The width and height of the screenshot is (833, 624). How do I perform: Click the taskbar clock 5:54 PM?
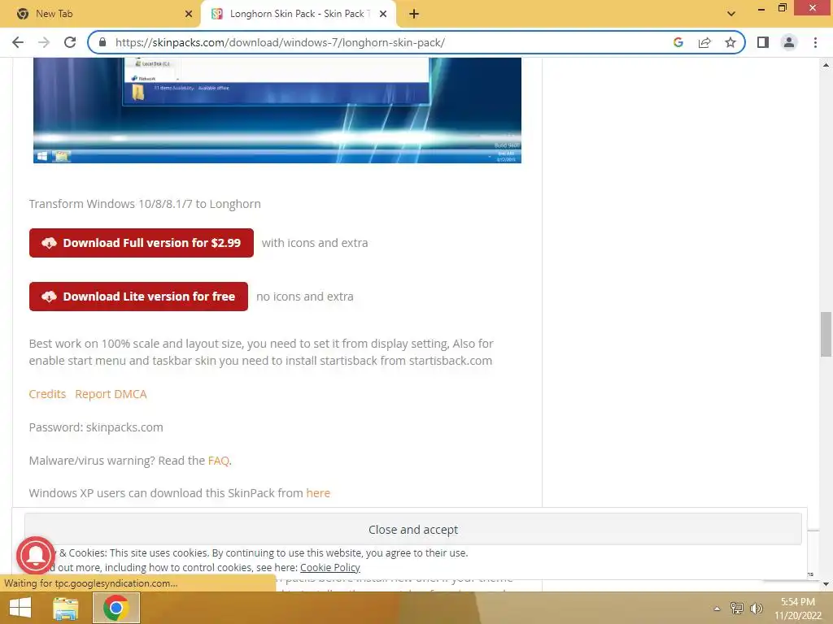[x=797, y=602]
